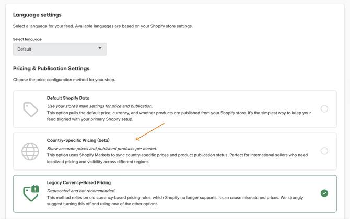Click the 'Country-Specific Pricing (beta)' title
Image resolution: width=350 pixels, height=219 pixels.
click(78, 140)
